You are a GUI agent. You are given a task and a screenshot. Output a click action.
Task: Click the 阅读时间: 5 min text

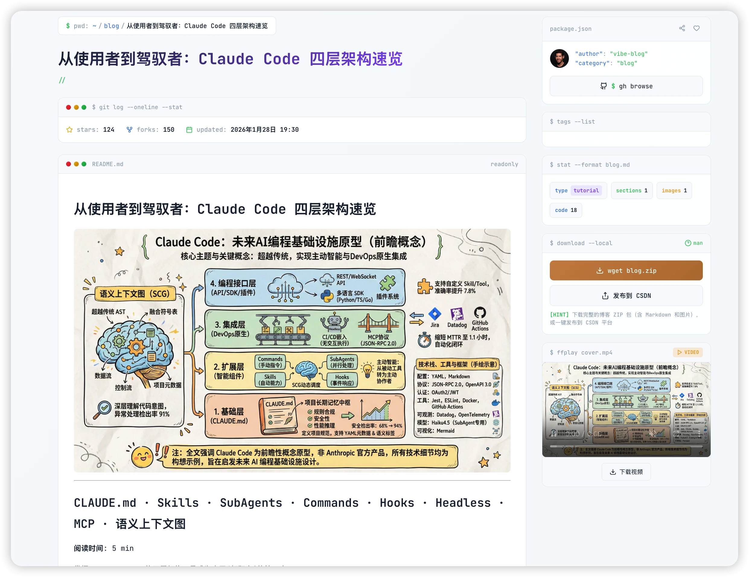tap(104, 548)
